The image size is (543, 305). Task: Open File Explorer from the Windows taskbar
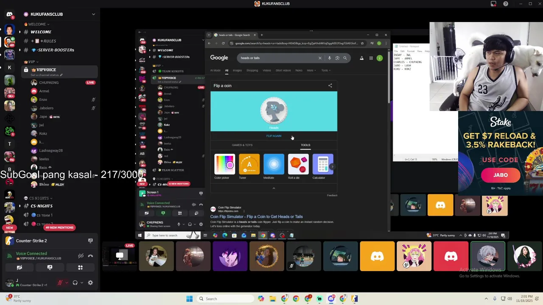[x=272, y=299]
